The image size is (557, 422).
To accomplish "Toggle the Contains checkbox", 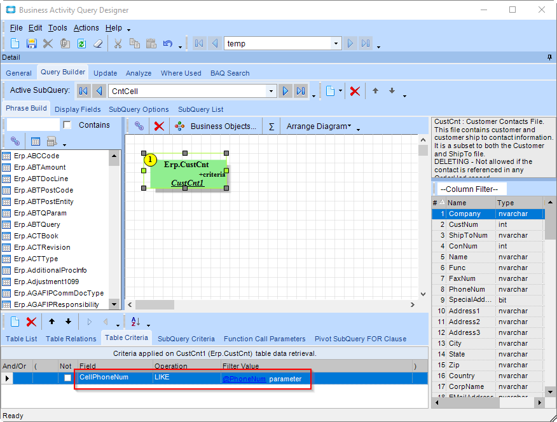I will tap(67, 125).
